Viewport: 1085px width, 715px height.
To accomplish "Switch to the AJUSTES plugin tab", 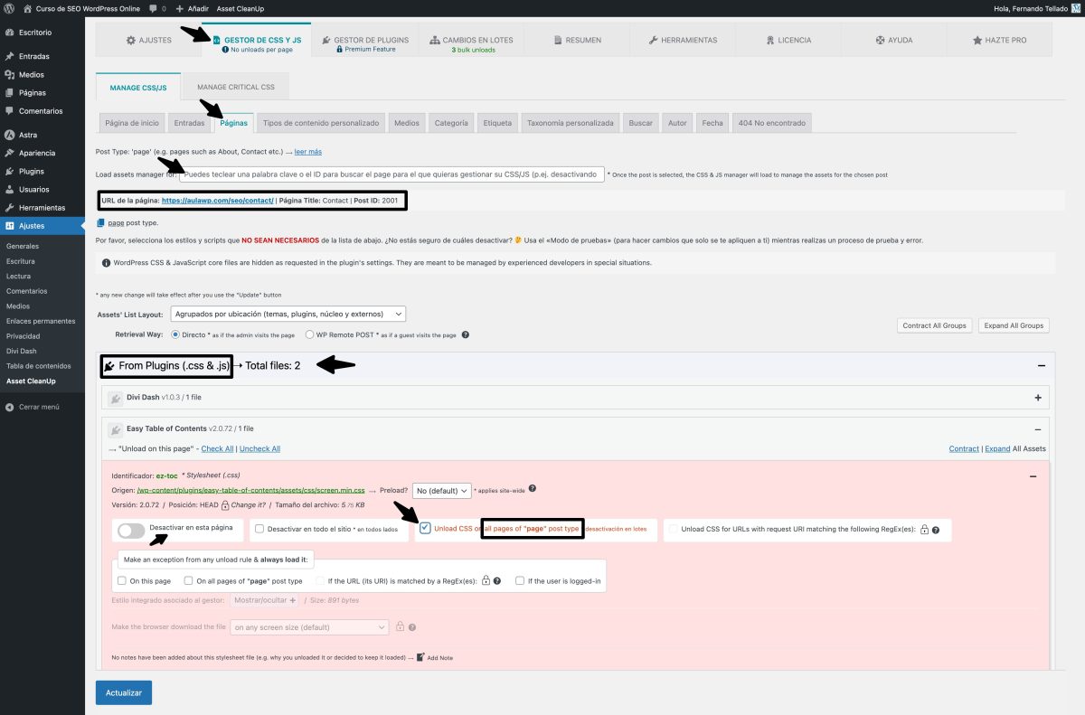I will [148, 41].
